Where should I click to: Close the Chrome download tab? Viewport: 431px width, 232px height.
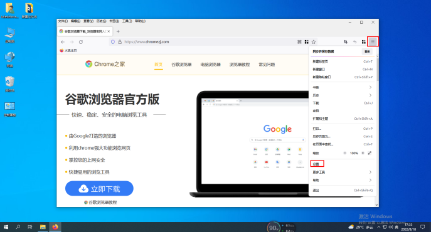pos(109,31)
